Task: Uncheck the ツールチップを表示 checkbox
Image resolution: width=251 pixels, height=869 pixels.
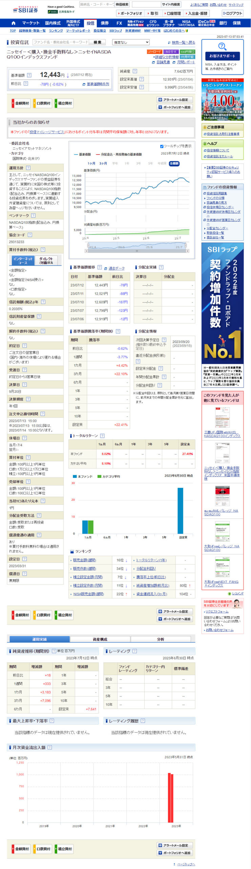Action: 162,146
